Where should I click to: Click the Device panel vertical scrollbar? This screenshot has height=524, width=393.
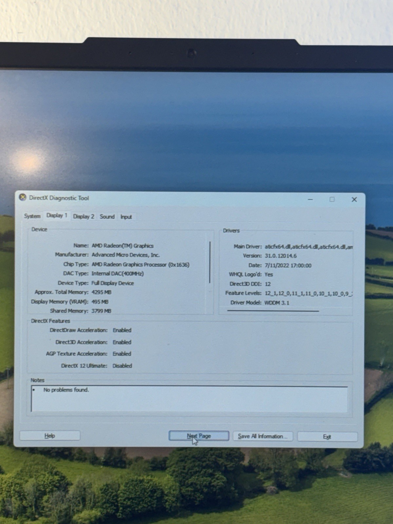(x=210, y=262)
